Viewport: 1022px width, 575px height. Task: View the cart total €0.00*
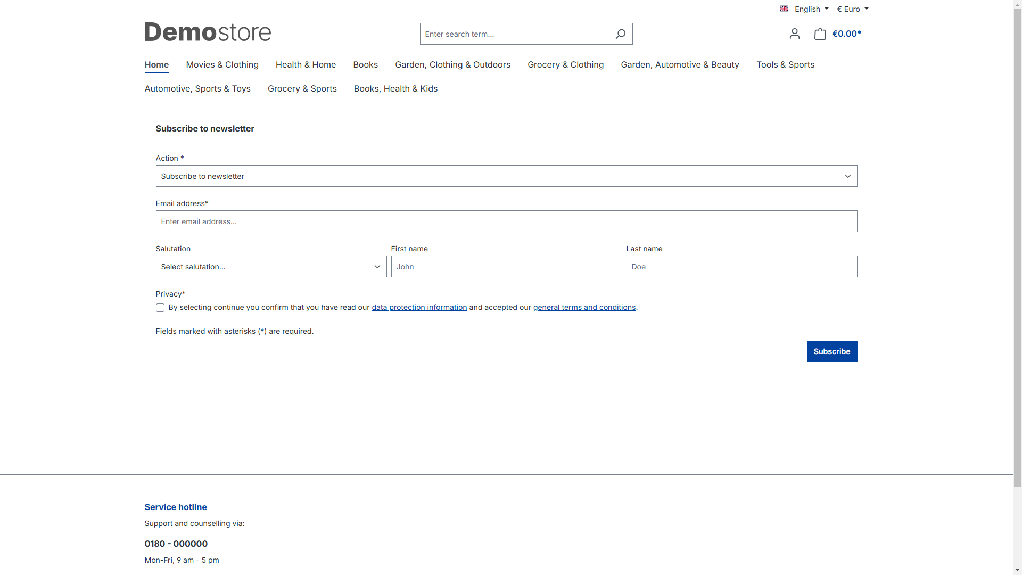coord(846,34)
